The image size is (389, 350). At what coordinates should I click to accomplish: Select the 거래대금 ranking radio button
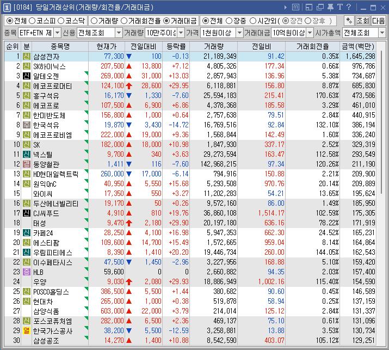pyautogui.click(x=166, y=21)
